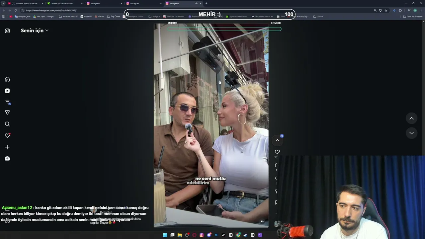The image size is (425, 239).
Task: Open the sidebar list icon below Reels
Action: (7, 102)
